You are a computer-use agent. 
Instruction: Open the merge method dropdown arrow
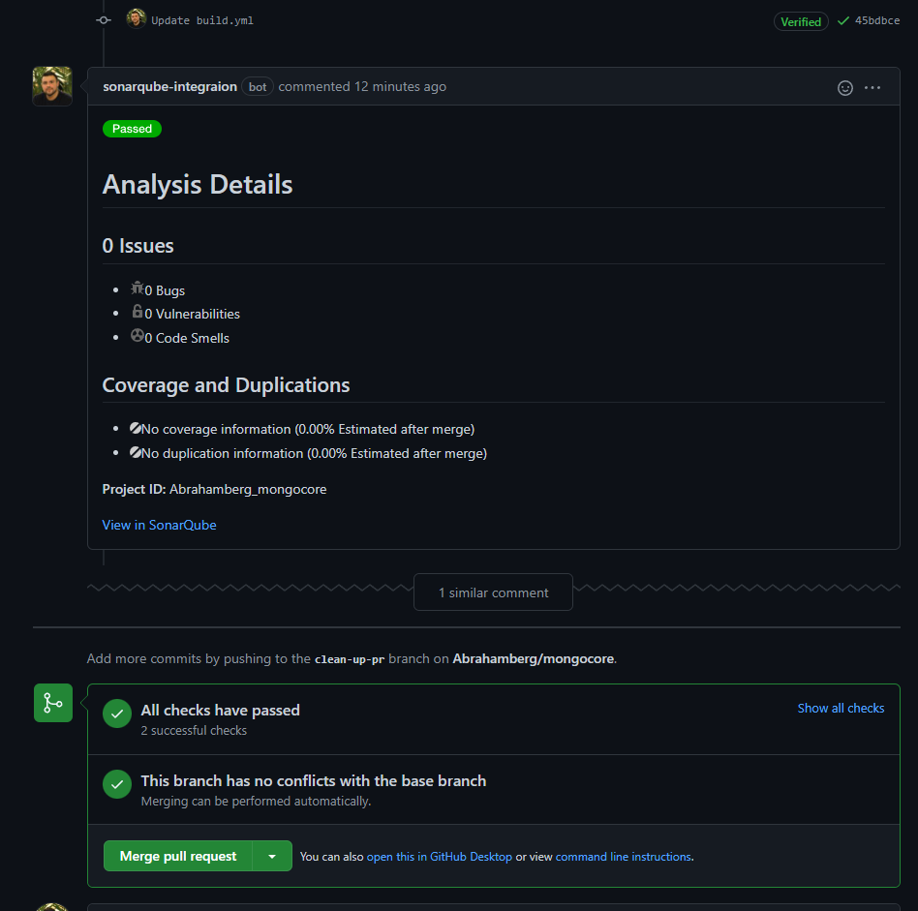[272, 856]
